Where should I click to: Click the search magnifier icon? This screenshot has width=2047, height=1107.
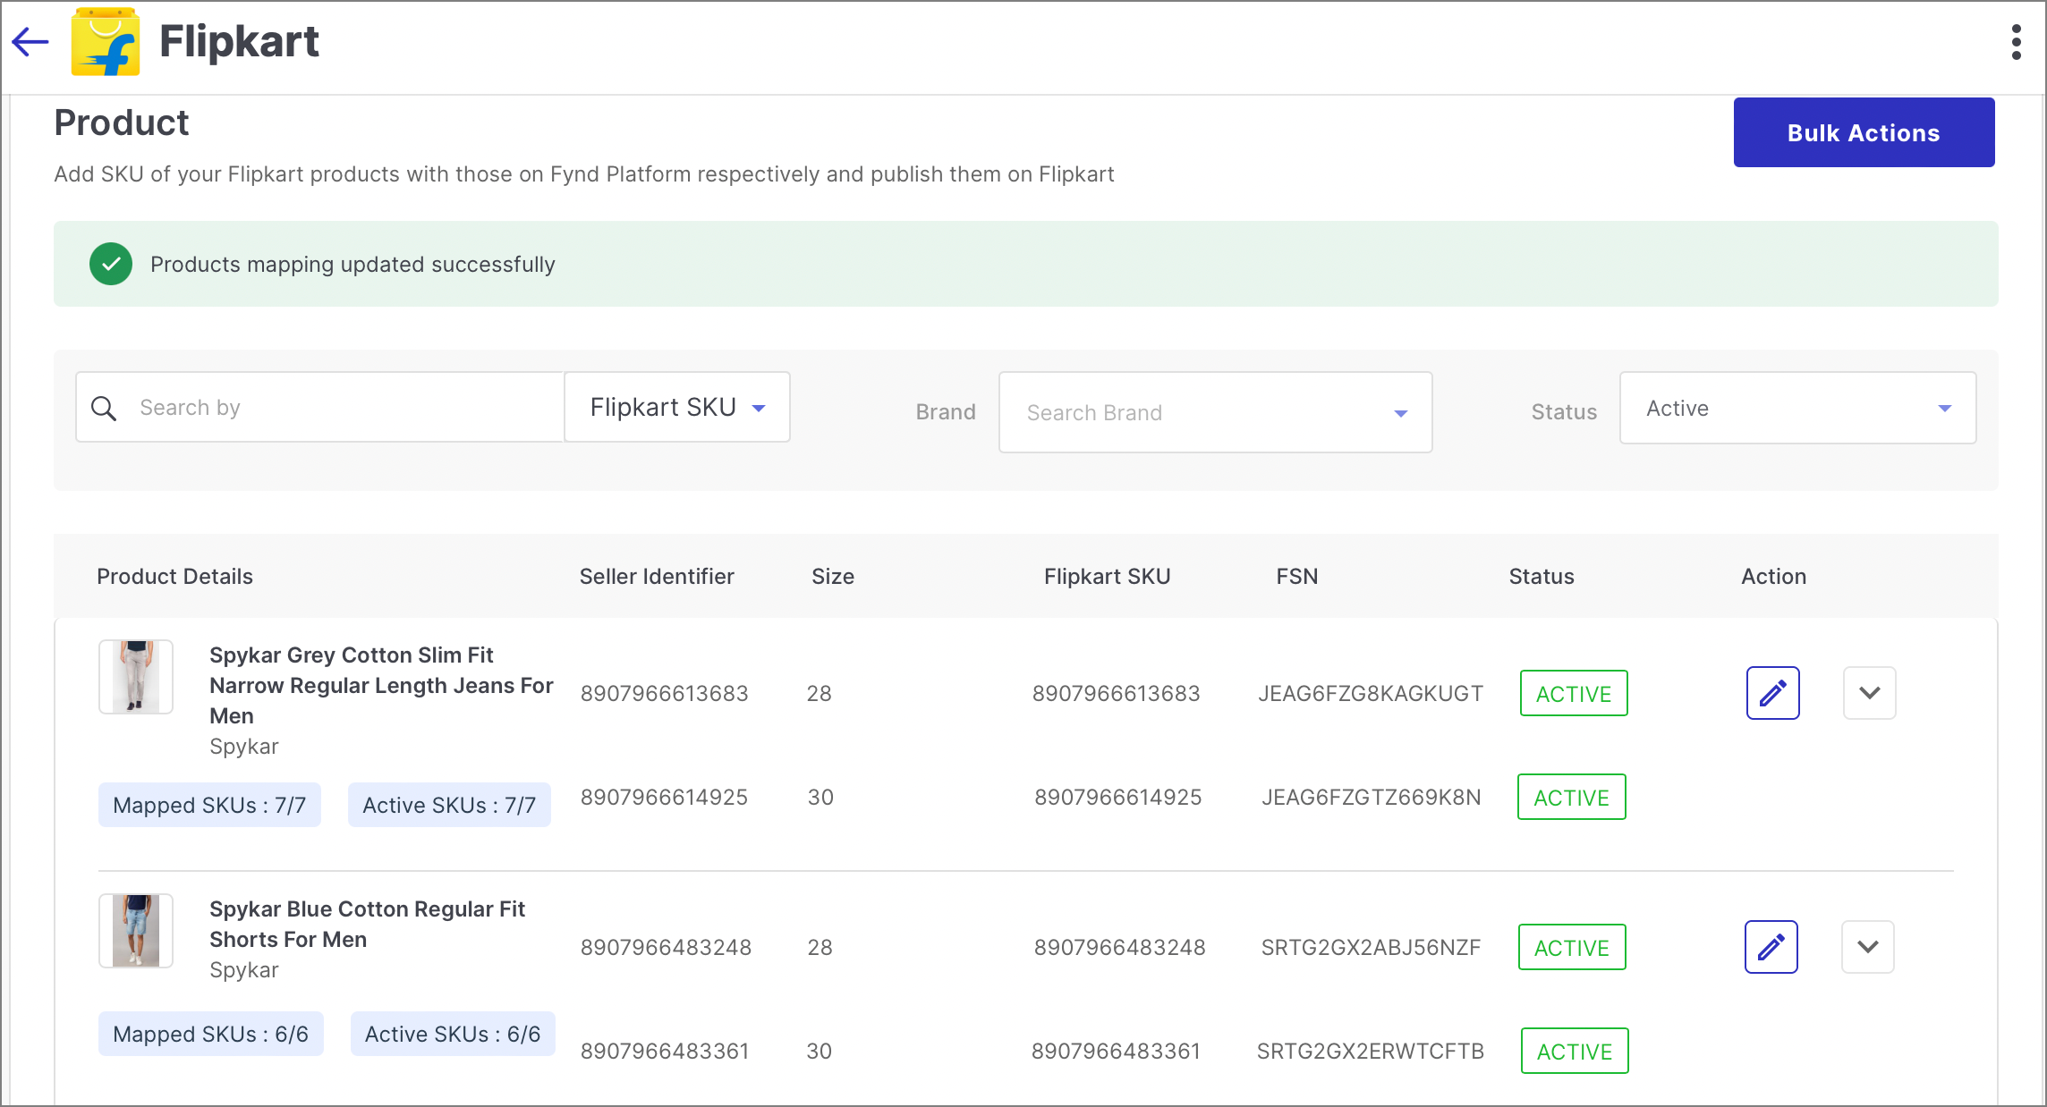point(104,408)
